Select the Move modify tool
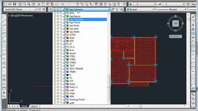The height and width of the screenshot is (111, 198). pyautogui.click(x=193, y=38)
